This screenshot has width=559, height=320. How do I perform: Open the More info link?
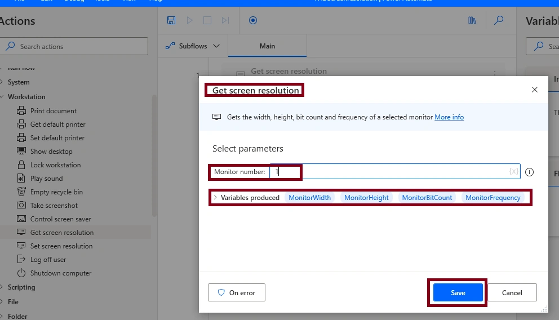(x=449, y=117)
